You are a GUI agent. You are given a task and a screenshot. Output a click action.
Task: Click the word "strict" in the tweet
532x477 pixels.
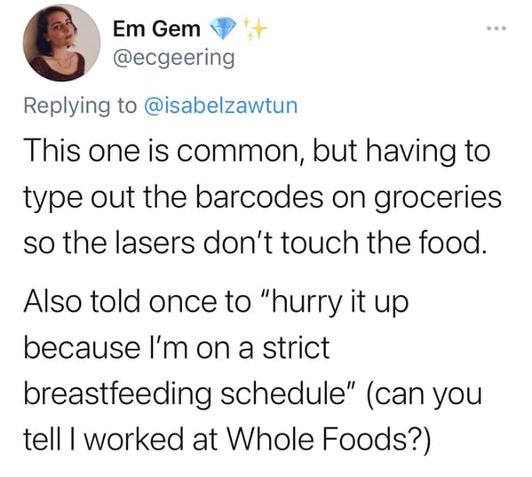[296, 347]
